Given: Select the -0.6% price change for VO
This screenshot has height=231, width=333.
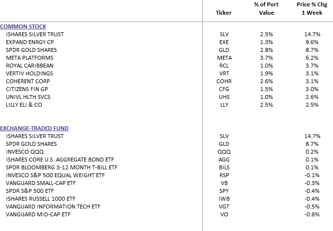Looking at the screenshot, I should click(311, 214).
